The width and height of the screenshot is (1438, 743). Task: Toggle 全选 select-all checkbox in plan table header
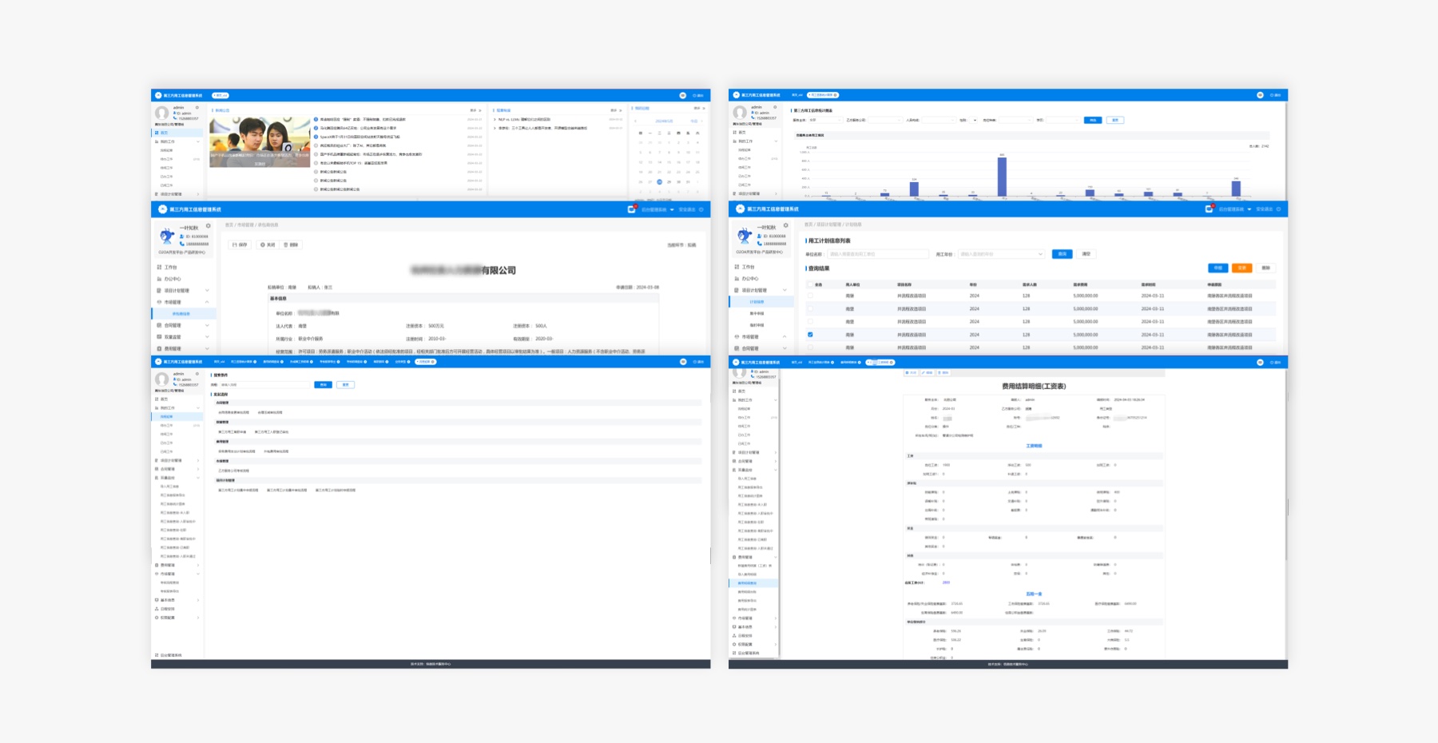click(810, 284)
